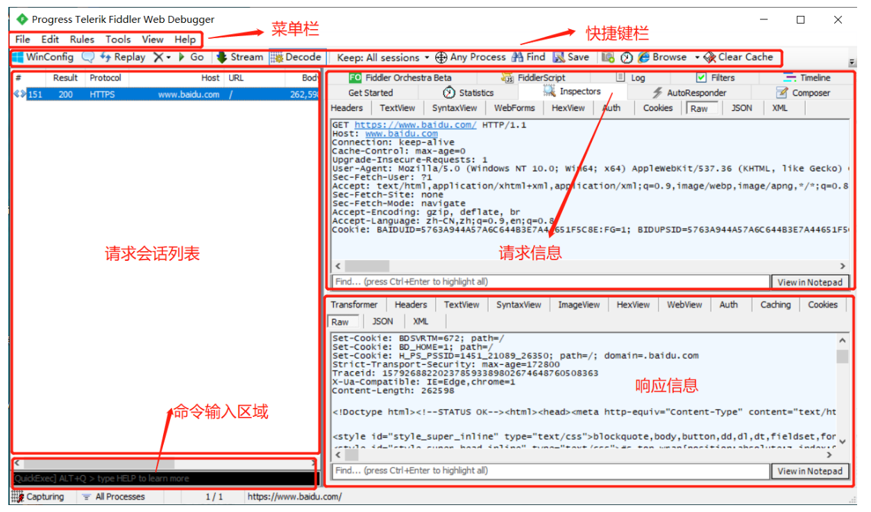Viewport: 871px width, 512px height.
Task: Focus the response Find text field
Action: click(x=551, y=470)
